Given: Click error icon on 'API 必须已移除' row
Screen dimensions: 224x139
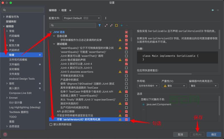Looking at the screenshot, I should point(120,111).
